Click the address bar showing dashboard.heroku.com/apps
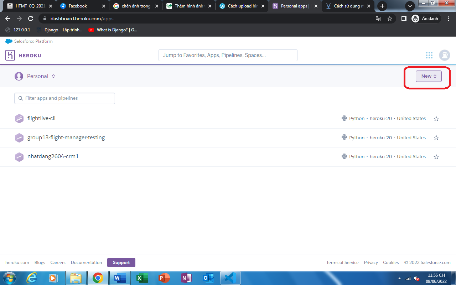The width and height of the screenshot is (456, 285). tap(207, 19)
